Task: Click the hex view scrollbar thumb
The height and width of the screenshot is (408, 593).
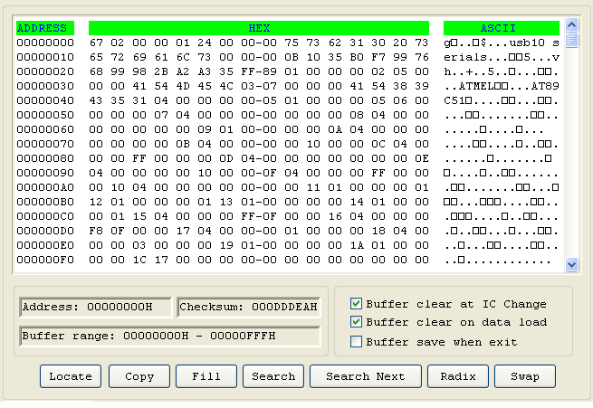Action: tap(571, 40)
